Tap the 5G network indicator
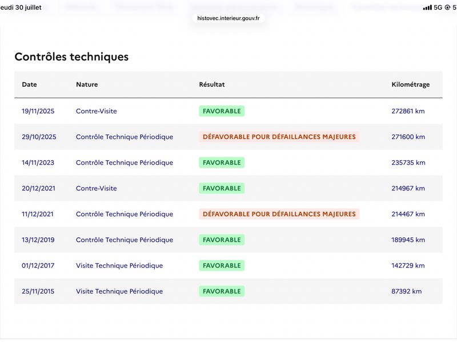Viewport: 457px width, 342px height. coord(438,7)
